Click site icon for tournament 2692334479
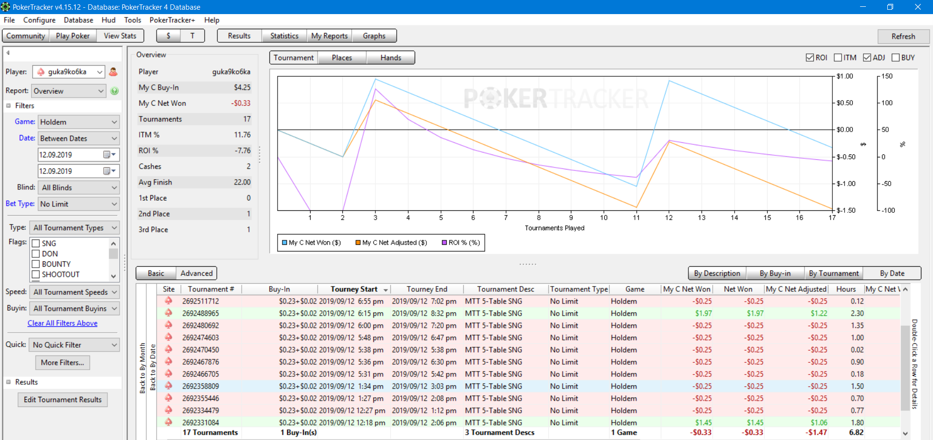The width and height of the screenshot is (933, 440). coord(169,410)
